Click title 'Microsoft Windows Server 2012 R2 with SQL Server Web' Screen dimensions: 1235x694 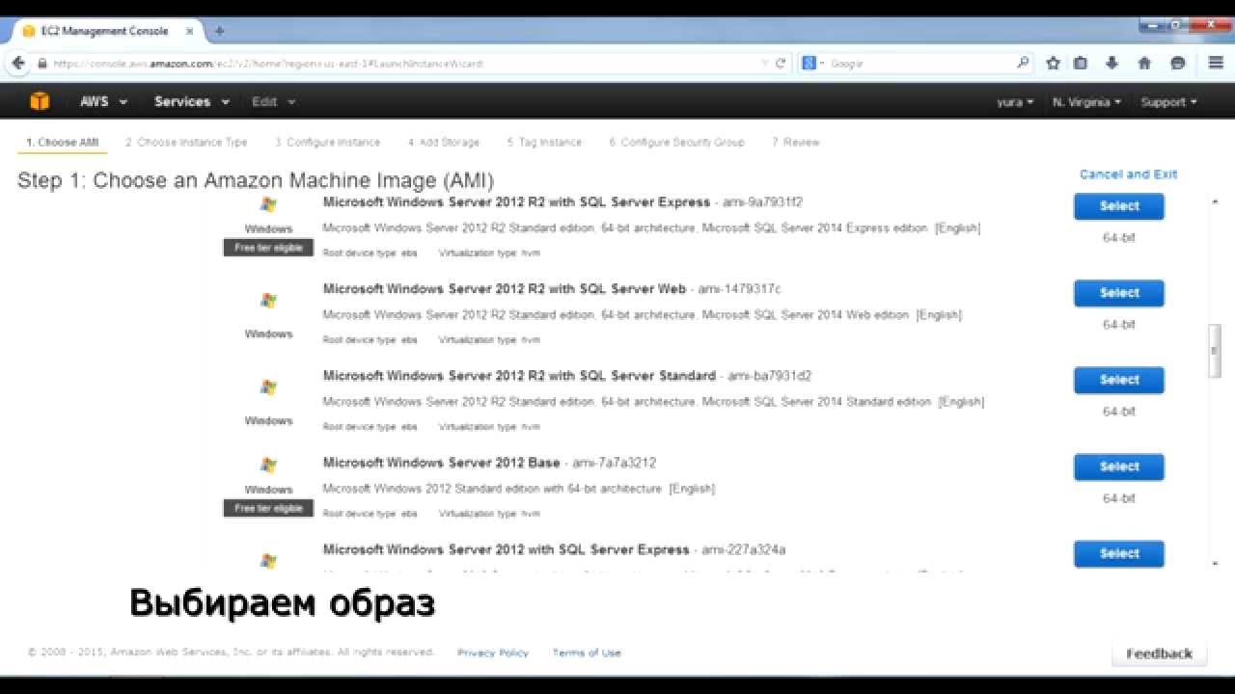(x=505, y=289)
